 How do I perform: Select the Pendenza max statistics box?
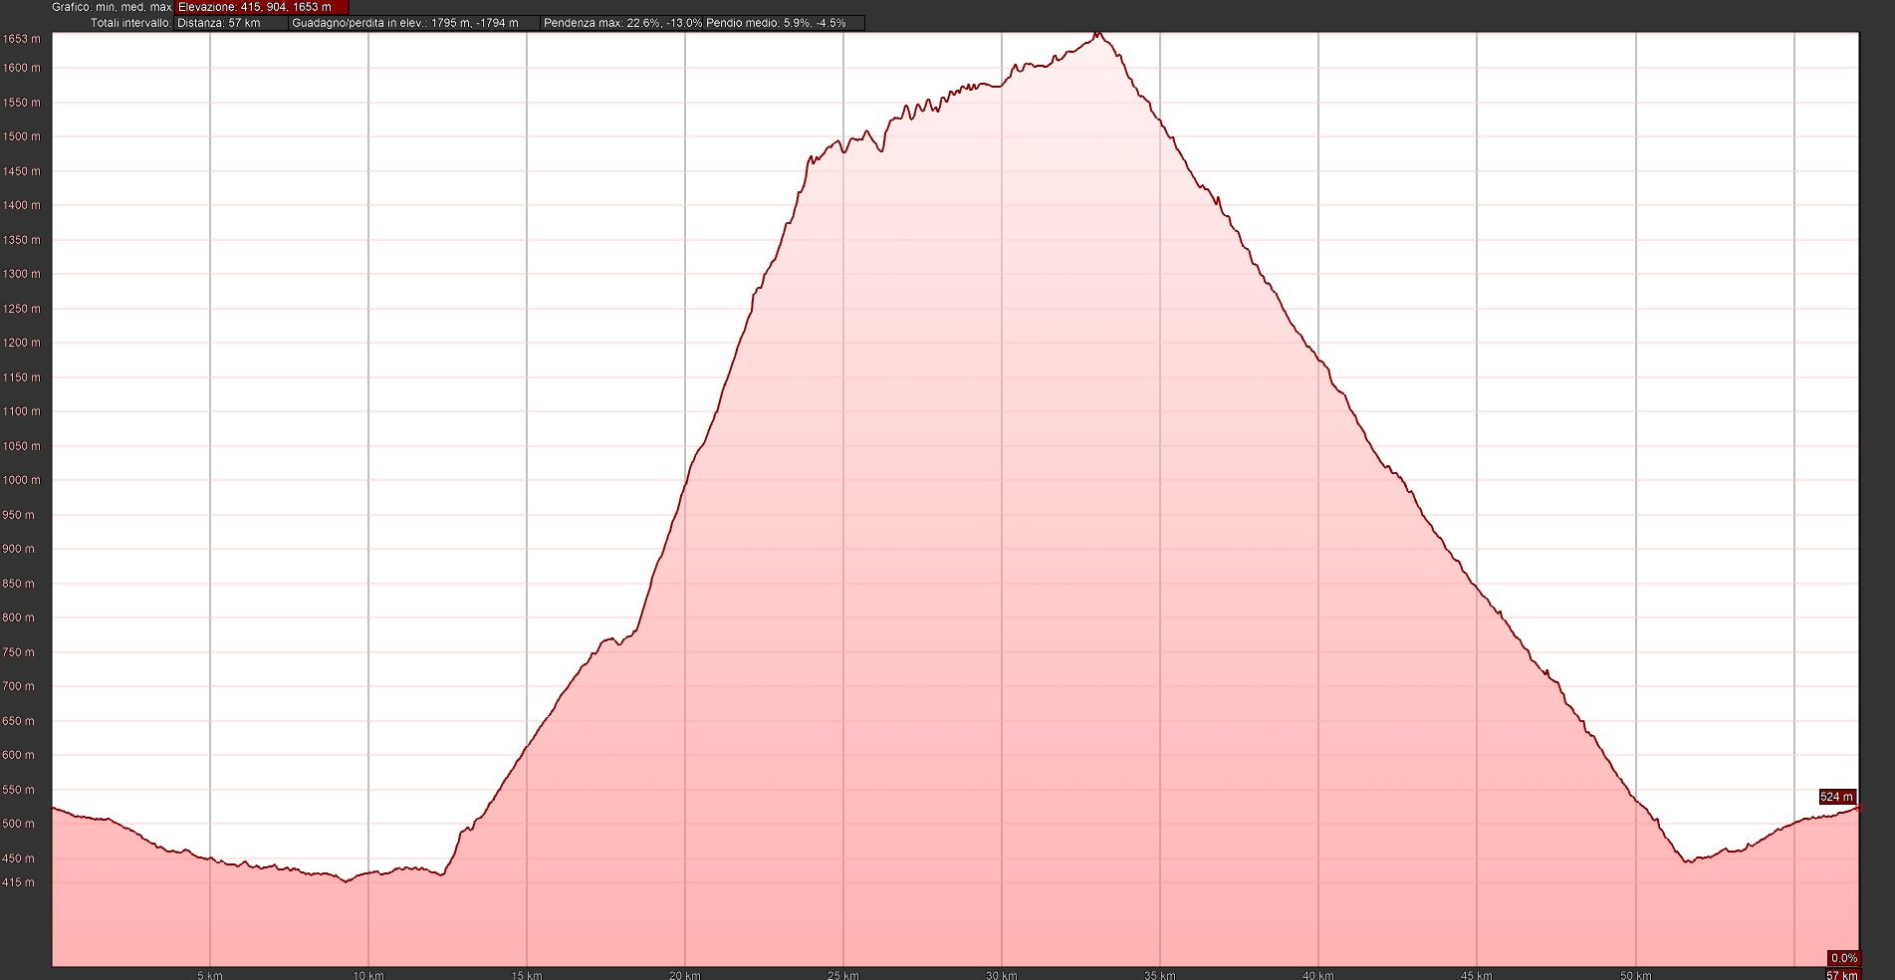[622, 23]
